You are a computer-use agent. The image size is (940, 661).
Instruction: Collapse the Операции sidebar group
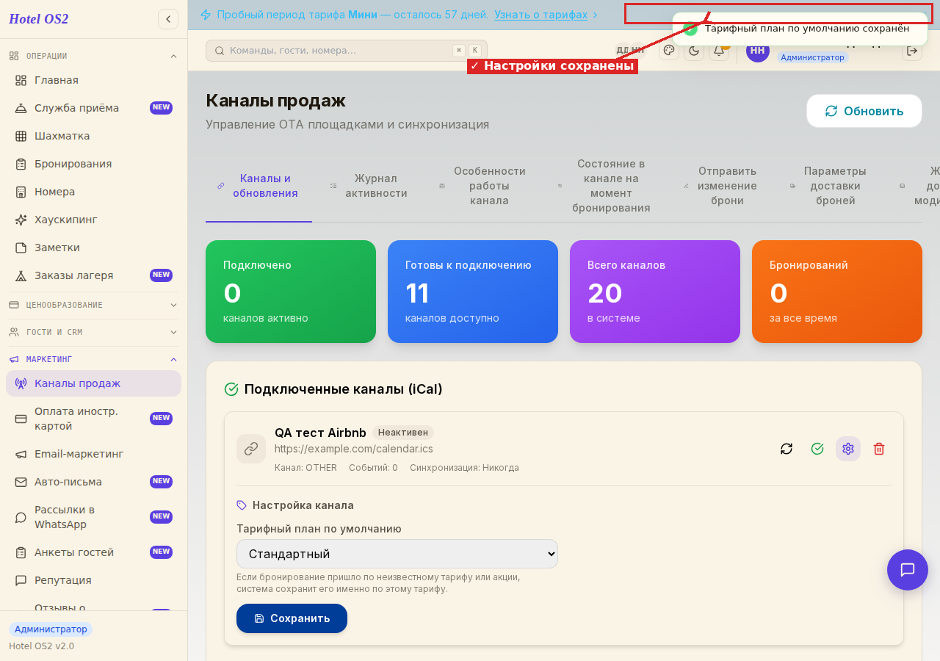(x=93, y=56)
